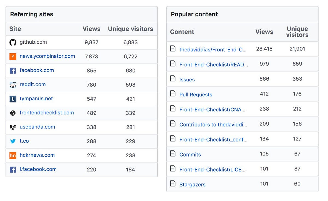Open the facebook.com referrer link
Viewport: 328px width, 201px height.
coord(37,70)
